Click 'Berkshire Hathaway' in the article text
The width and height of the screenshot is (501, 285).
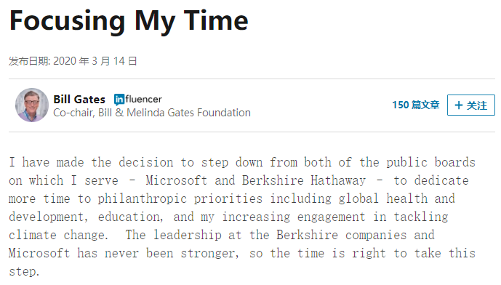click(303, 180)
